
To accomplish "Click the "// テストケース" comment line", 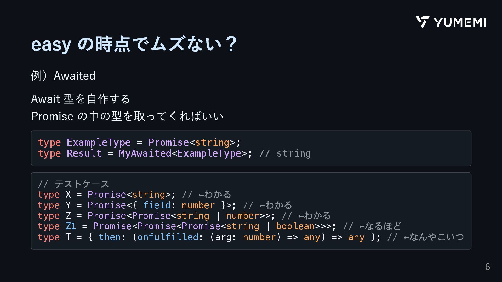I will pyautogui.click(x=73, y=184).
